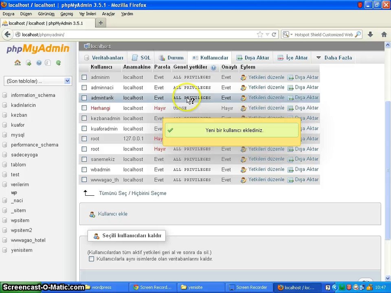Open the İçe Aktar tab
This screenshot has width=391, height=293.
292,58
